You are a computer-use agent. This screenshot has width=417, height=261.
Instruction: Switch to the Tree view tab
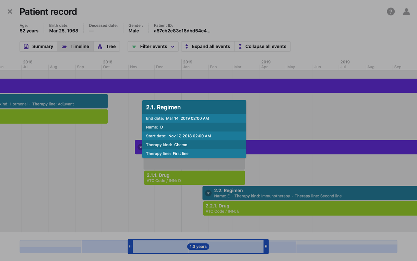tap(107, 46)
